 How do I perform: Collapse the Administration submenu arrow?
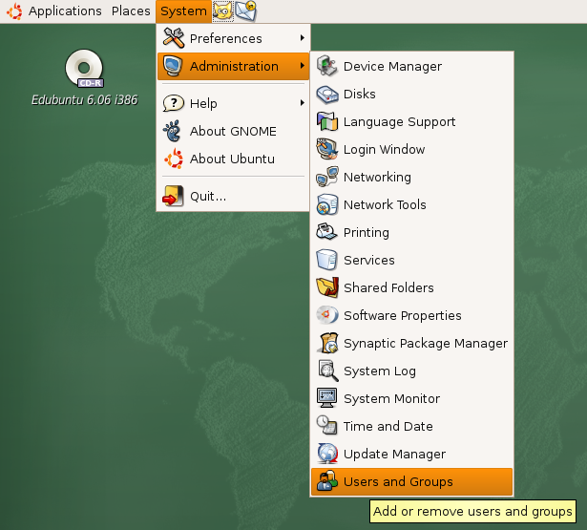[x=303, y=66]
